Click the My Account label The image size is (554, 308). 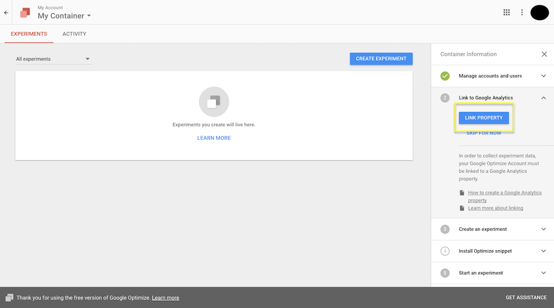tap(50, 7)
